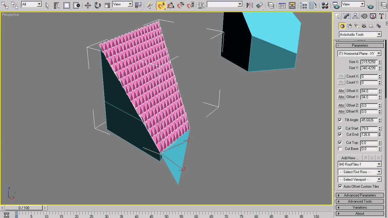Select the Lights category

tap(357, 26)
